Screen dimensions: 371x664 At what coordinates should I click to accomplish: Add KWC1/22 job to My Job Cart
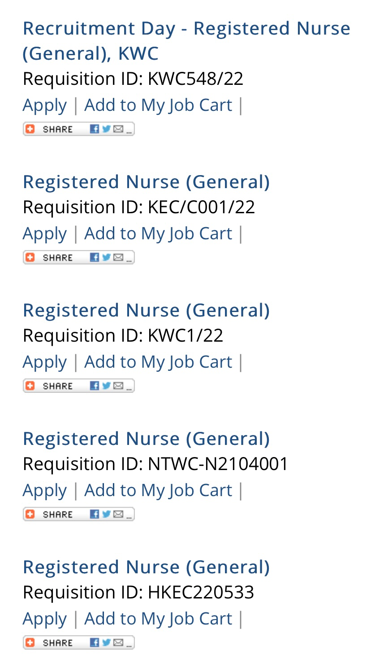[x=158, y=362]
